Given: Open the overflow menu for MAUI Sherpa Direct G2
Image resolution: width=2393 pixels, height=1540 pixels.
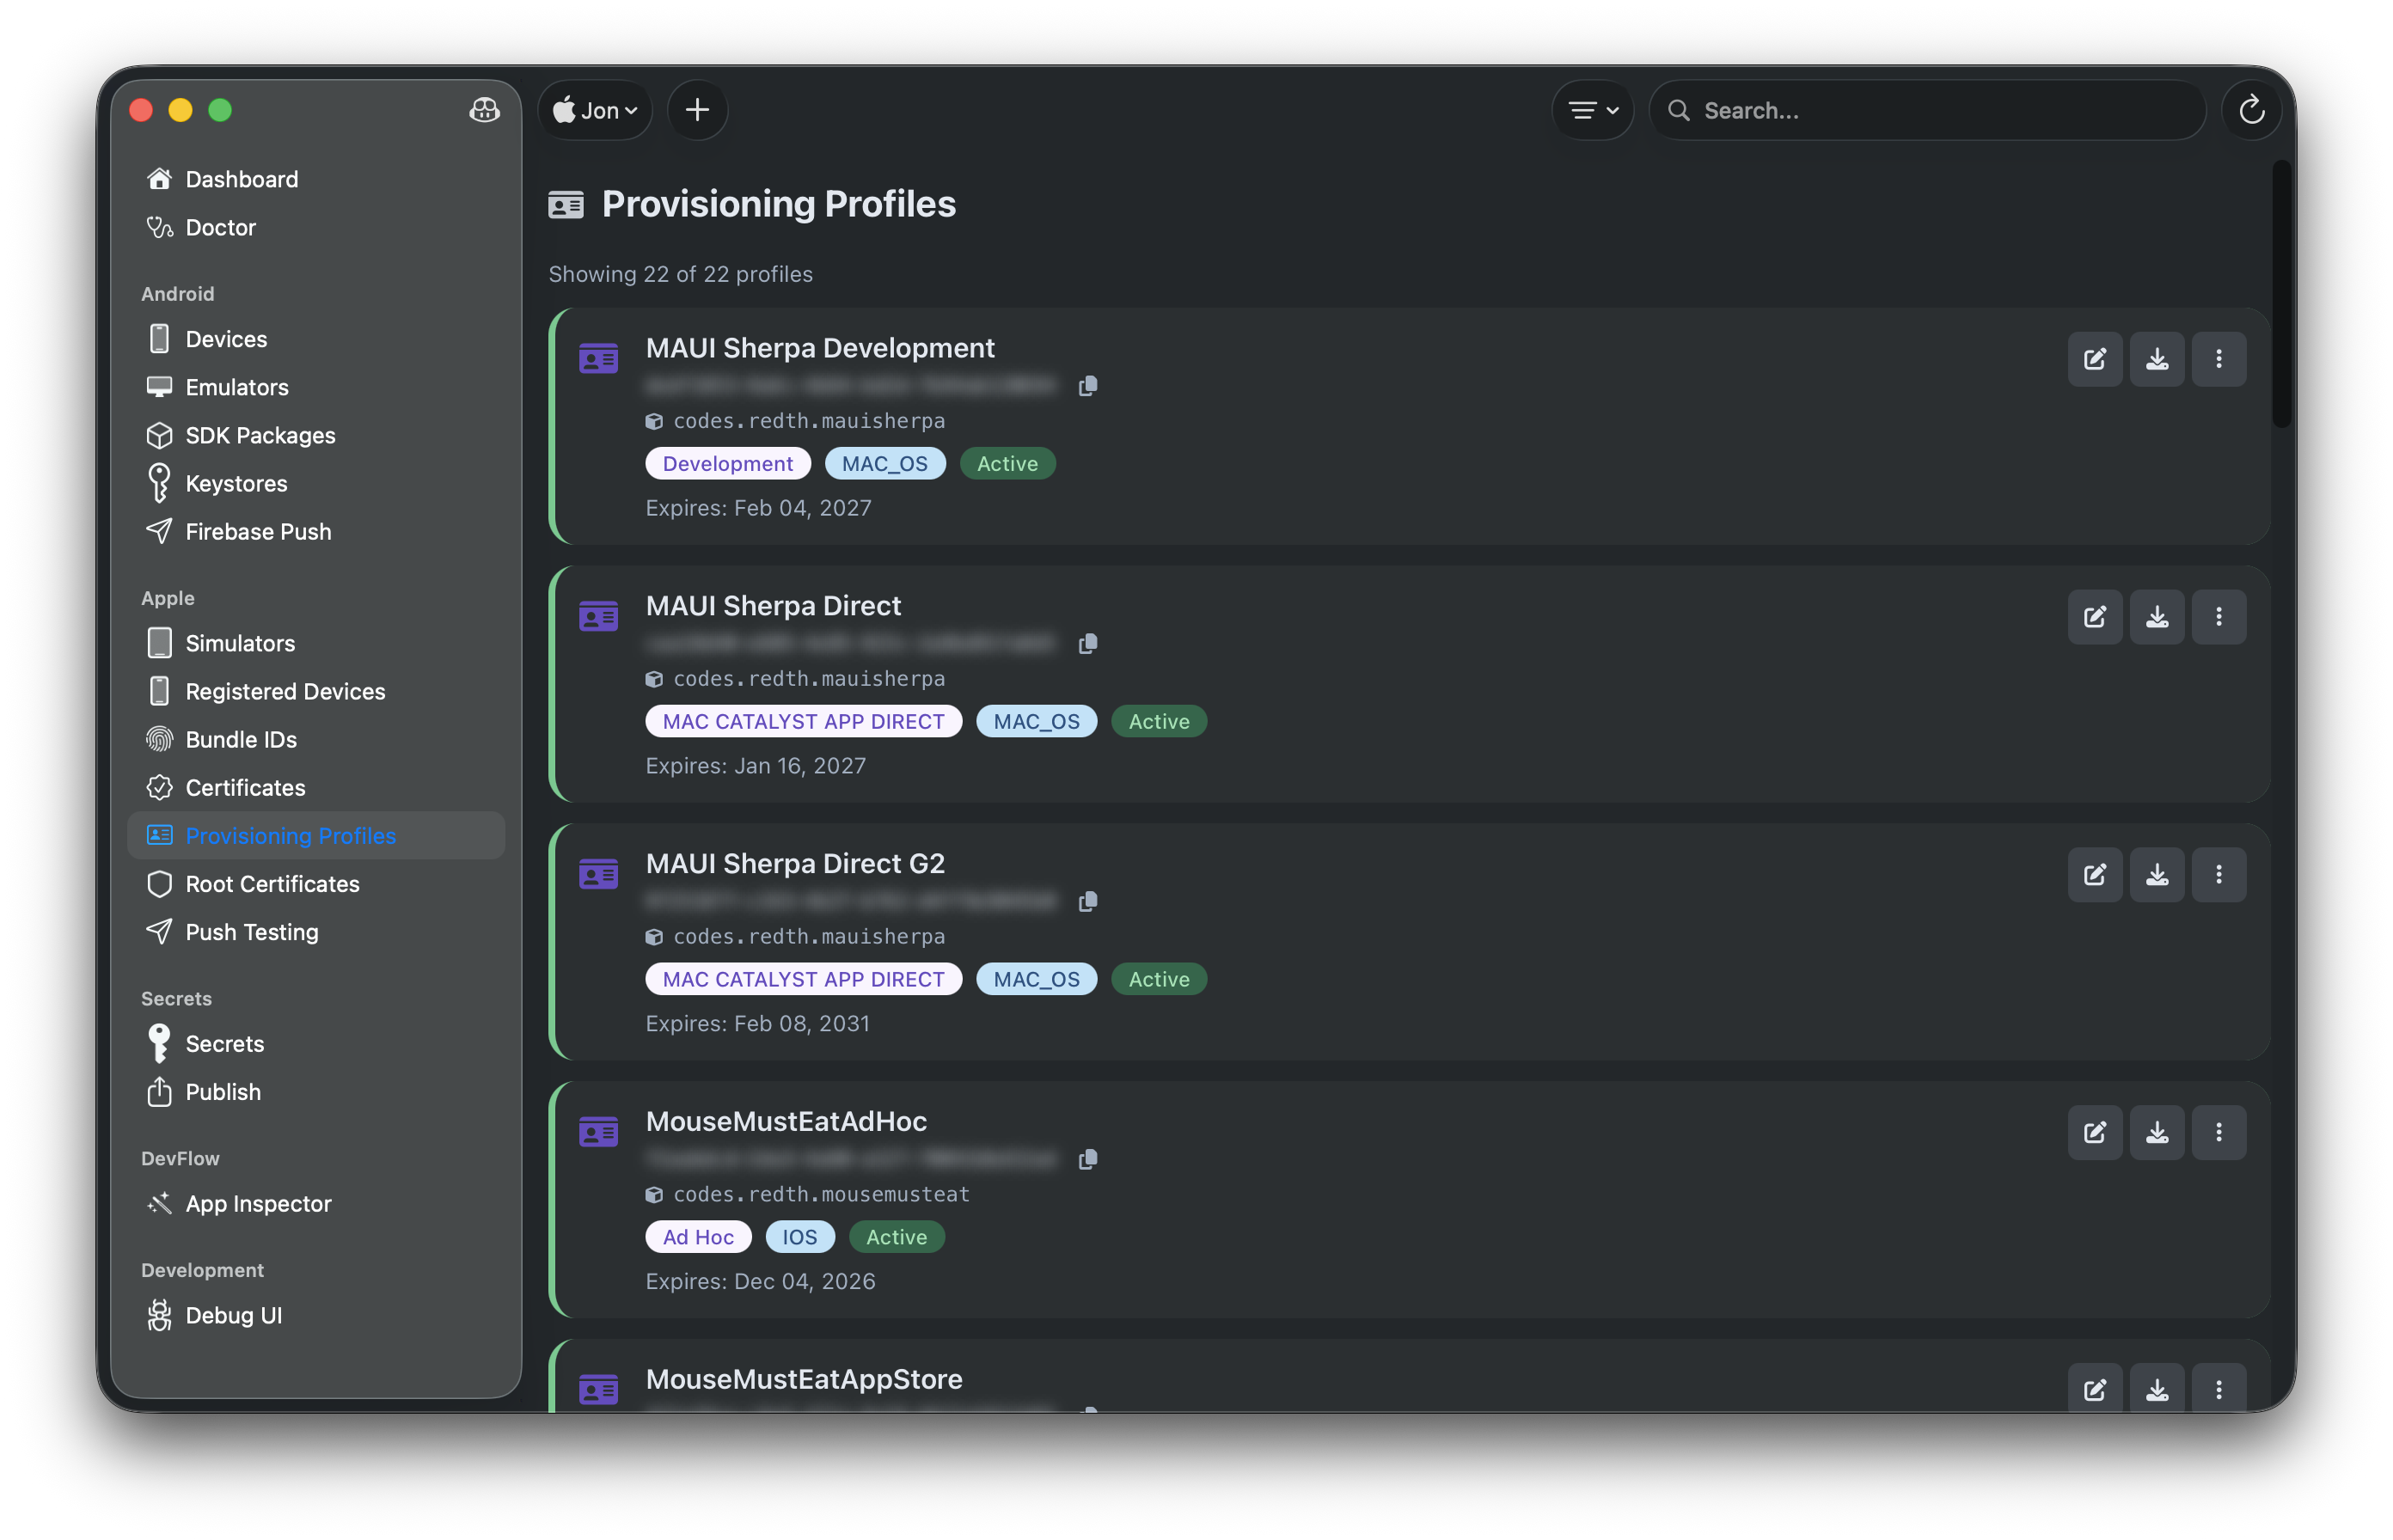Looking at the screenshot, I should (2219, 874).
